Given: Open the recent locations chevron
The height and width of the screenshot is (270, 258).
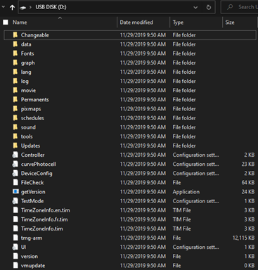Looking at the screenshot, I should point(4,7).
